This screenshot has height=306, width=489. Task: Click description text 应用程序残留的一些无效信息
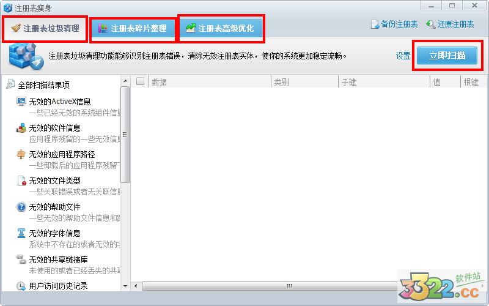coord(75,140)
